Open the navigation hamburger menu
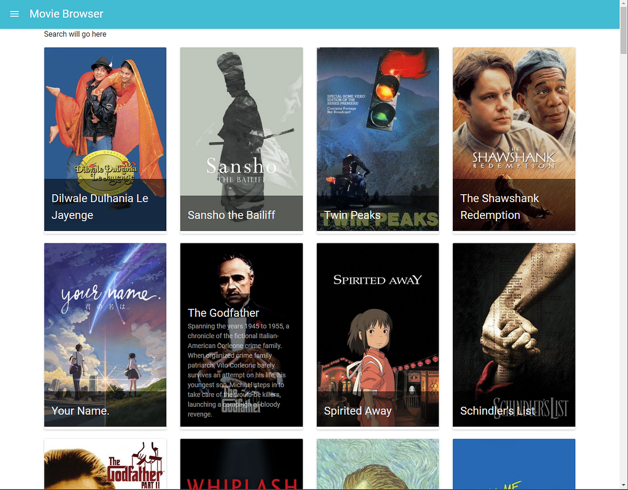 tap(14, 14)
